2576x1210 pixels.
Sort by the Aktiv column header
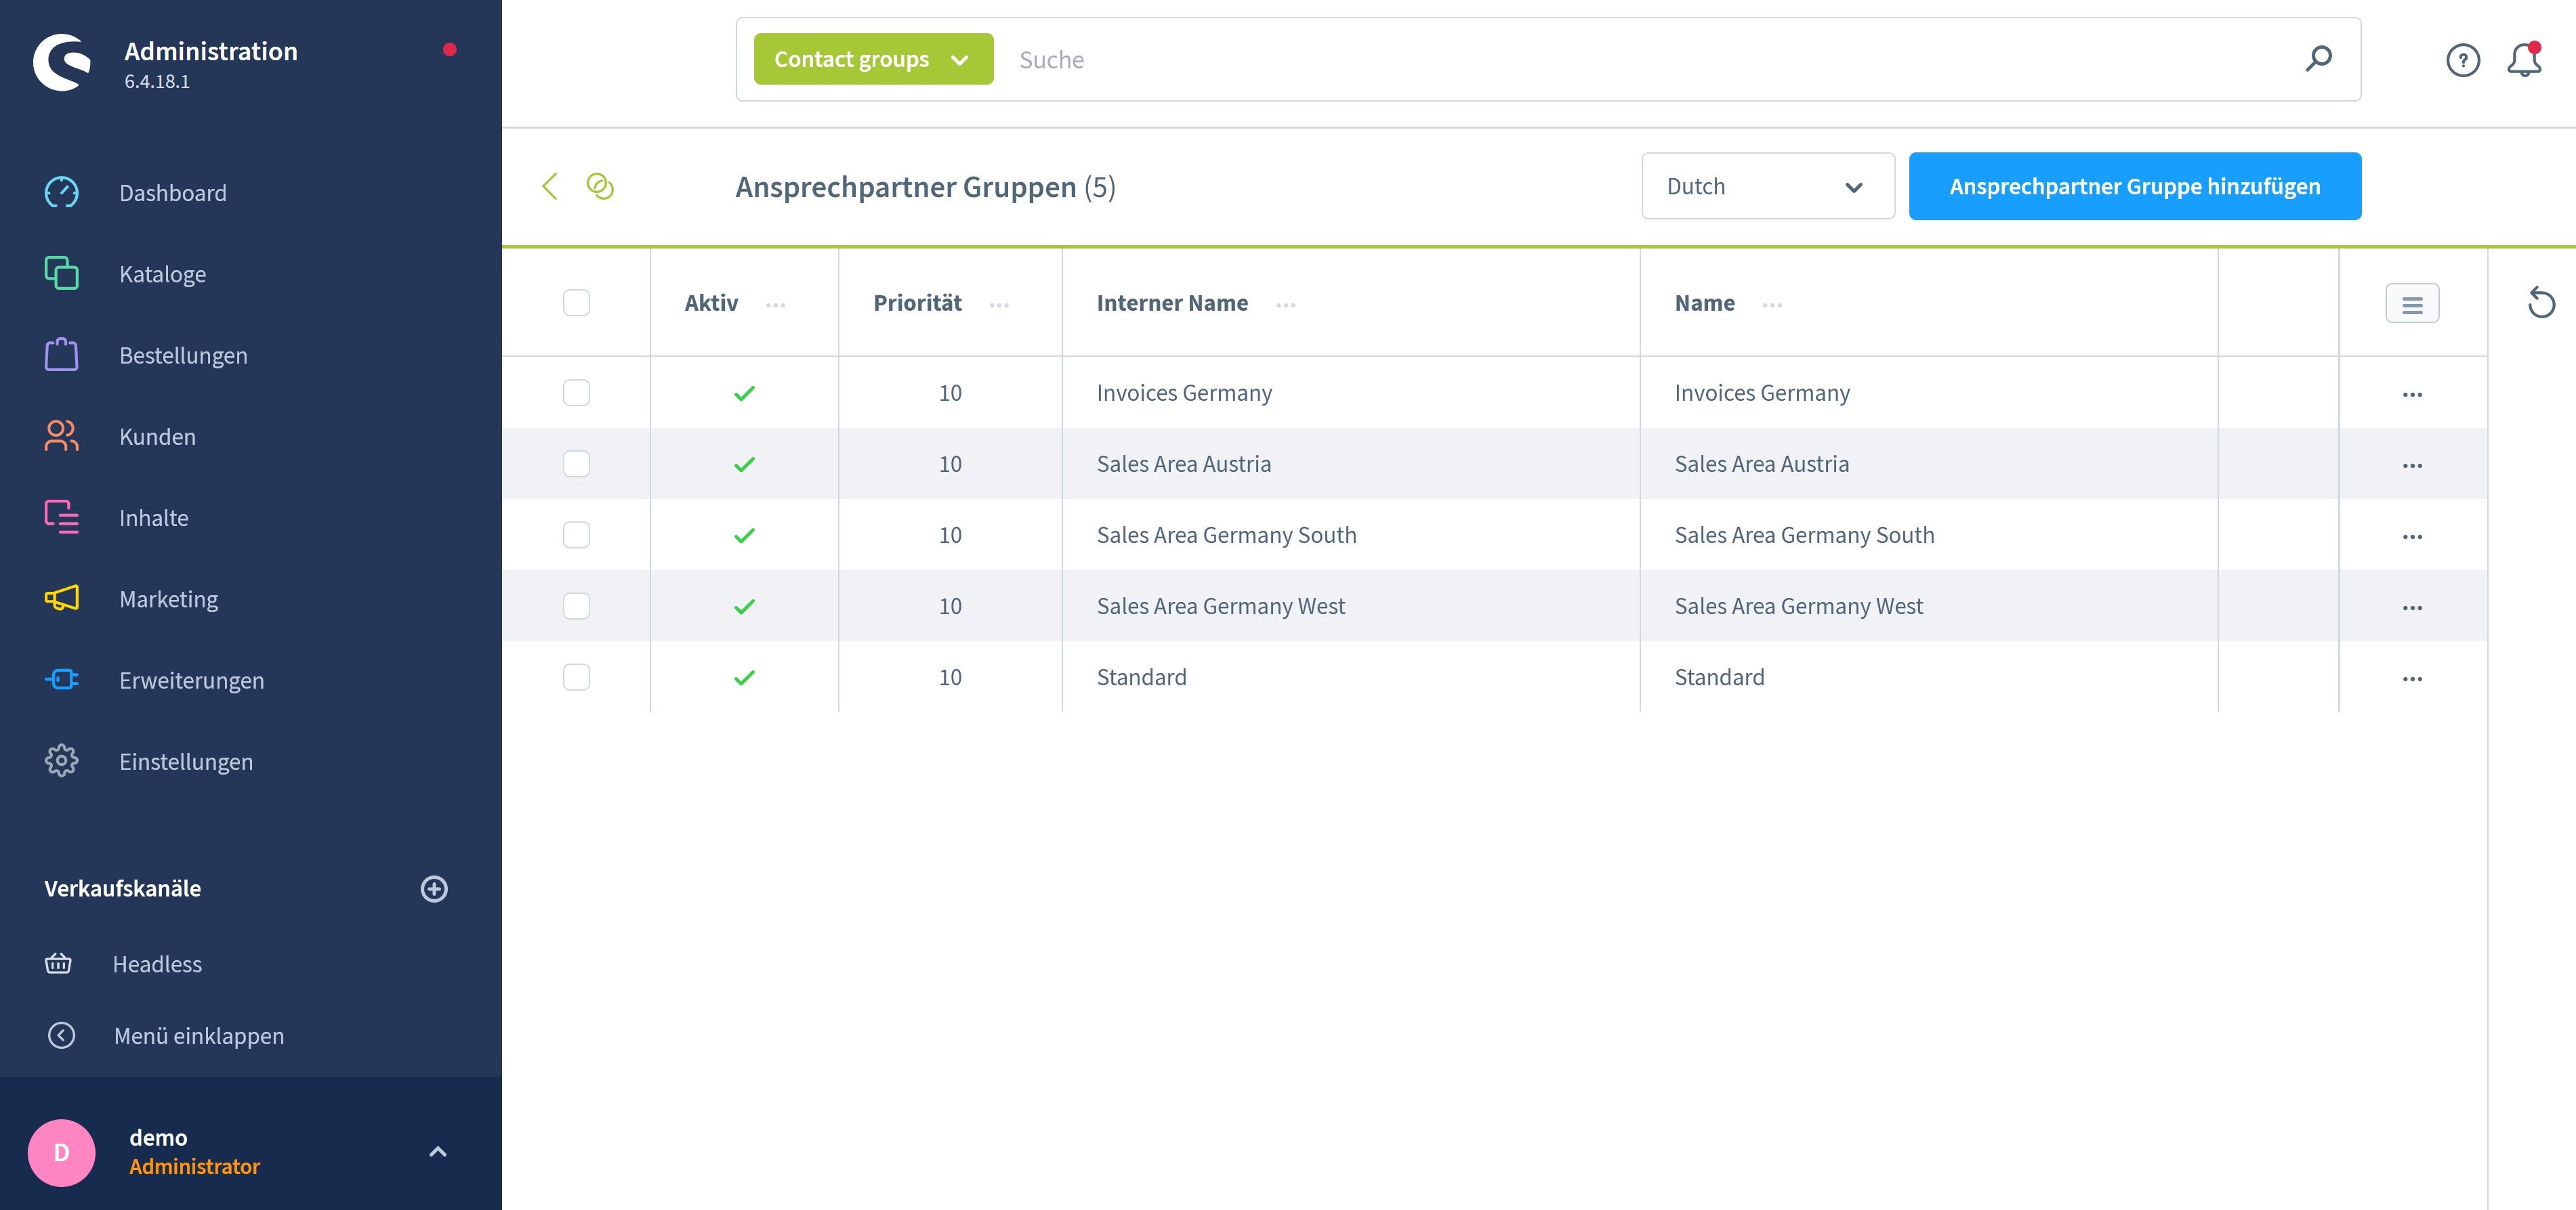[711, 303]
